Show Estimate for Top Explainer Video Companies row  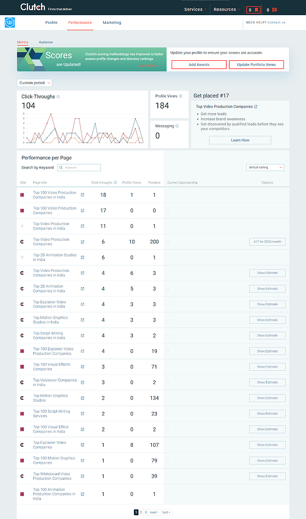click(x=267, y=445)
